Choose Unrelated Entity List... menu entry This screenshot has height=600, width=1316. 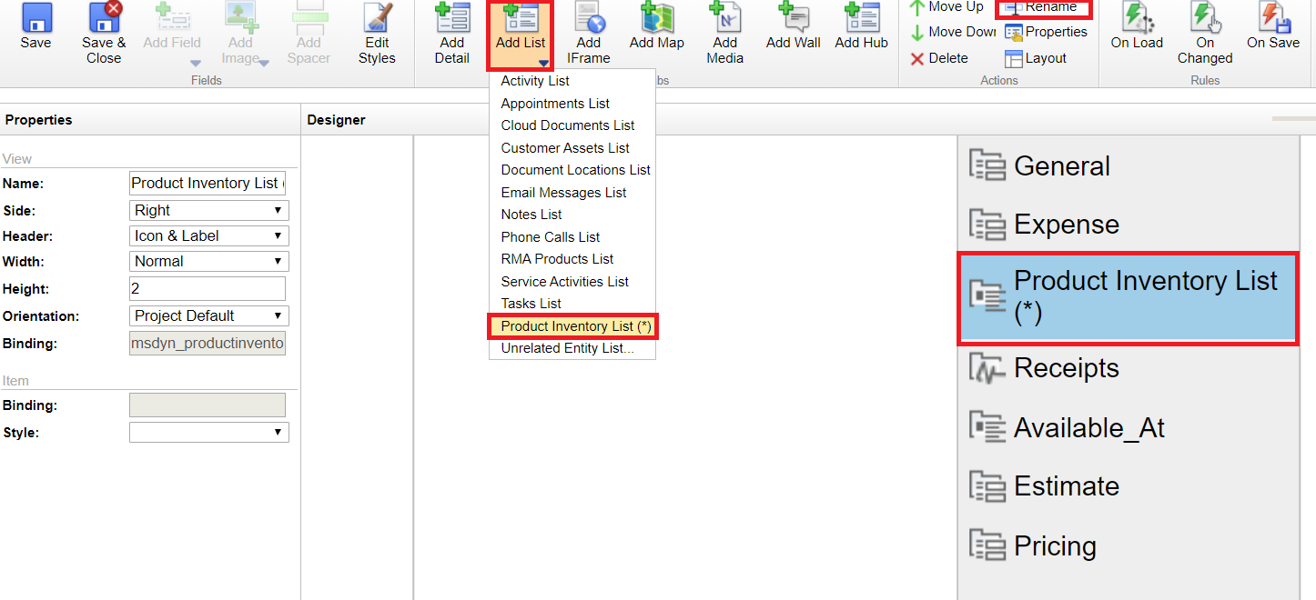(x=567, y=348)
